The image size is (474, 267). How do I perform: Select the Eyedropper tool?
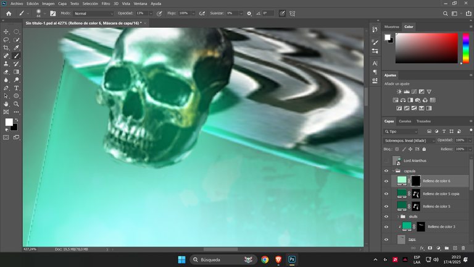16,48
